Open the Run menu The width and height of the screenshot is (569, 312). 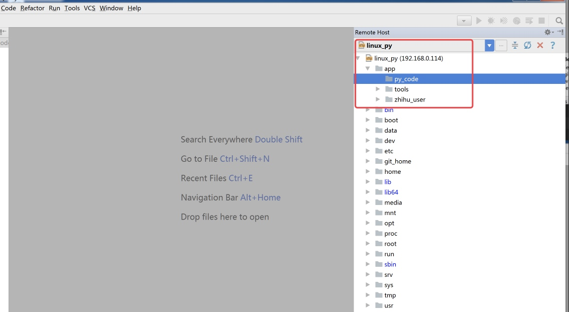[54, 8]
